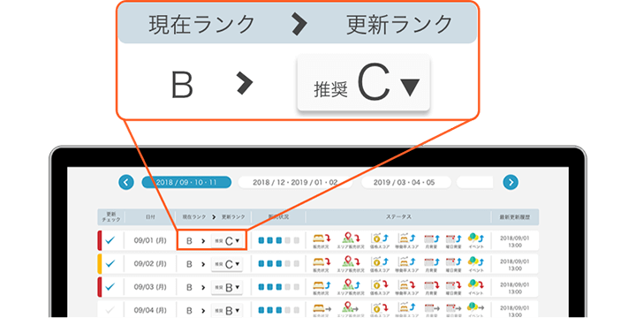636x318 pixels.
Task: Toggle update checkmark for 09/01 row
Action: tap(110, 240)
